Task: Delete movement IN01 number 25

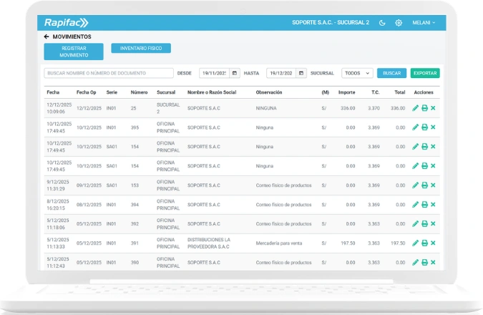Action: point(433,108)
